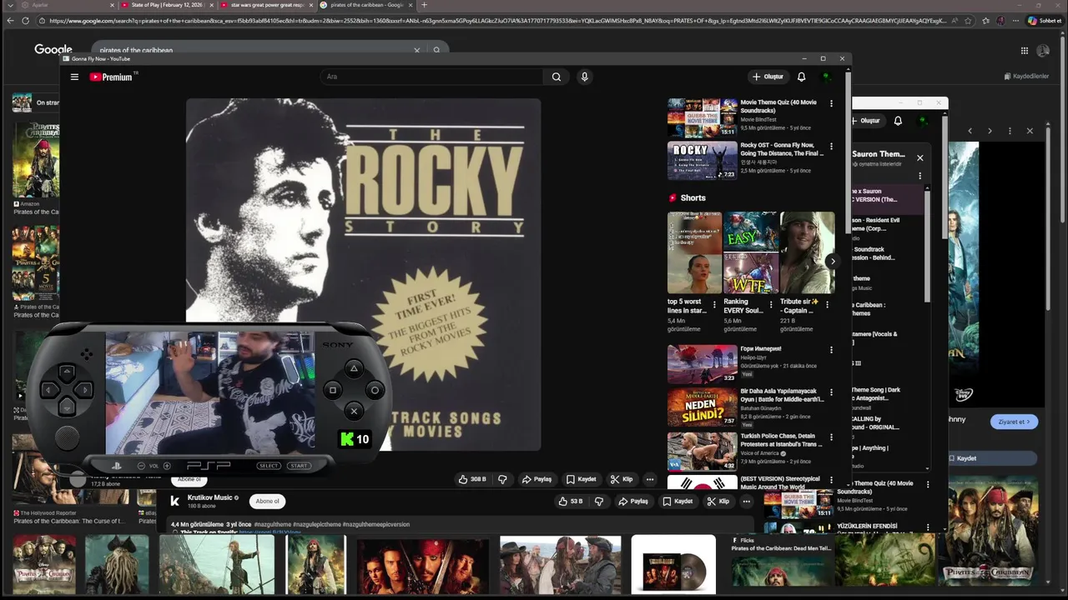Save Krutikov Music video with Kaydet
The height and width of the screenshot is (600, 1068).
(678, 501)
